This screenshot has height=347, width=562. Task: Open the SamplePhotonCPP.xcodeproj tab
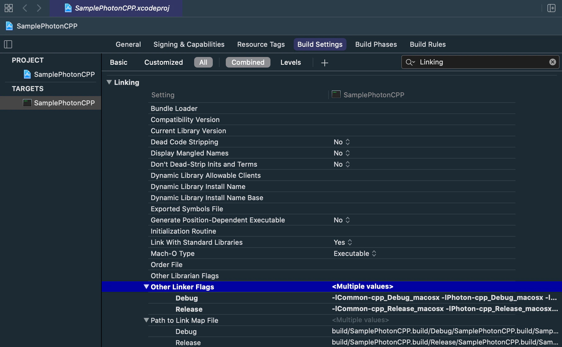pyautogui.click(x=116, y=8)
